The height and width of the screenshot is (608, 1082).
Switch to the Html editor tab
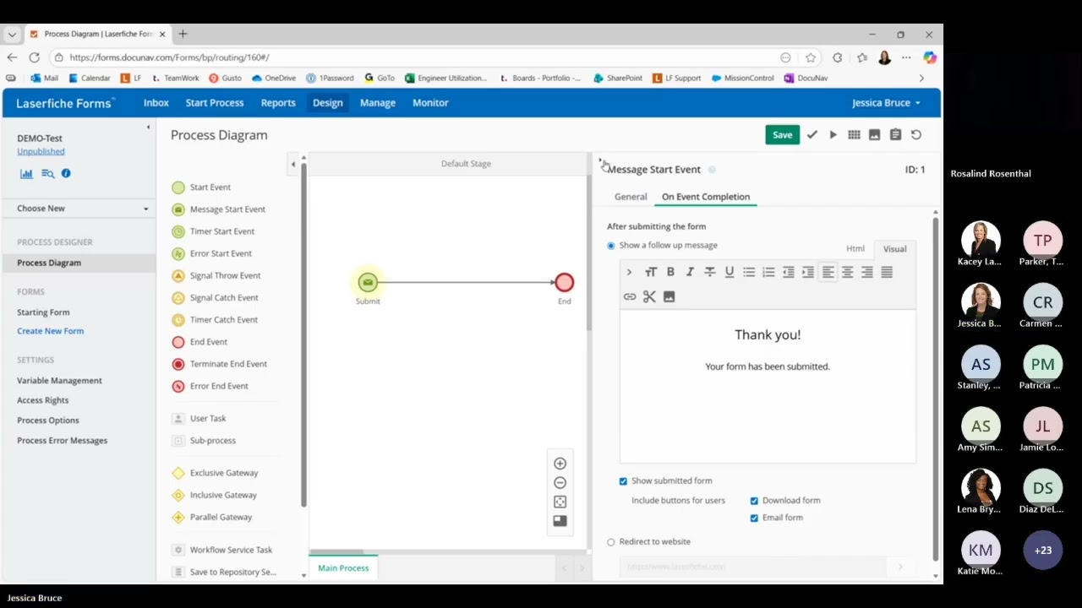(855, 249)
